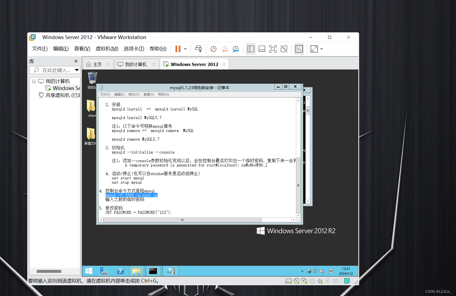Open the snapshot manager
Image resolution: width=456 pixels, height=296 pixels.
pos(236,49)
